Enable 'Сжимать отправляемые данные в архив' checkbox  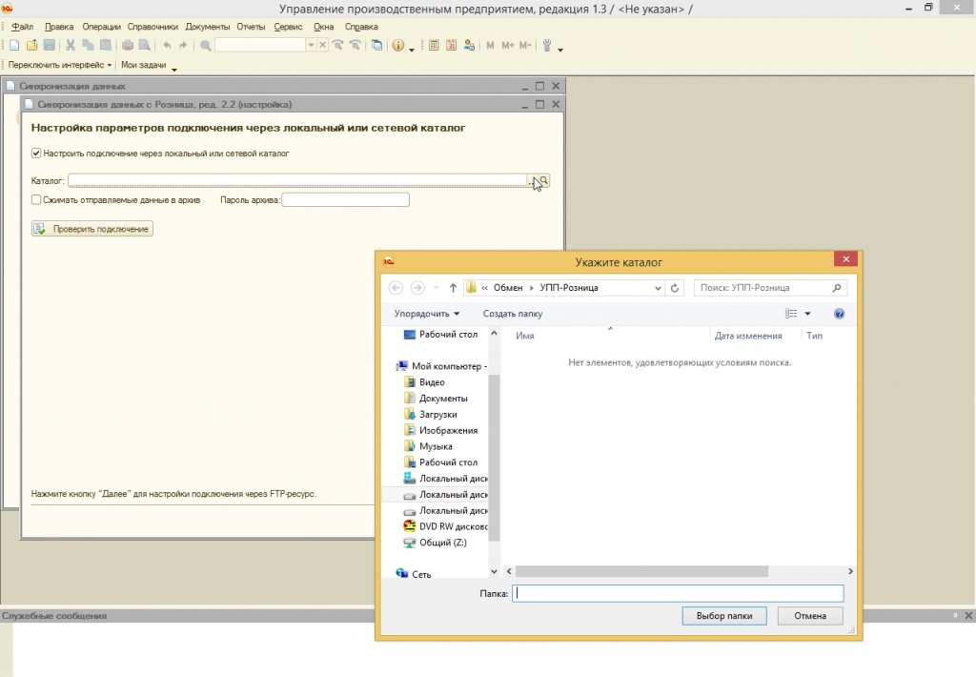[x=36, y=200]
